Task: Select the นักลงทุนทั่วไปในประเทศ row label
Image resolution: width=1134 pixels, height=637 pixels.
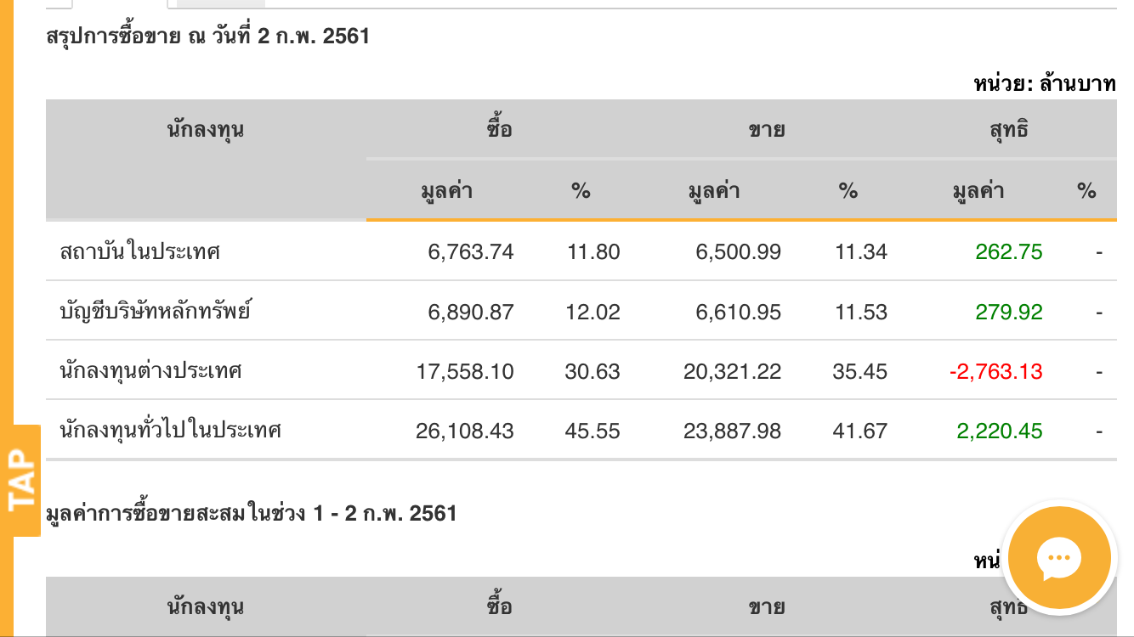Action: click(170, 431)
